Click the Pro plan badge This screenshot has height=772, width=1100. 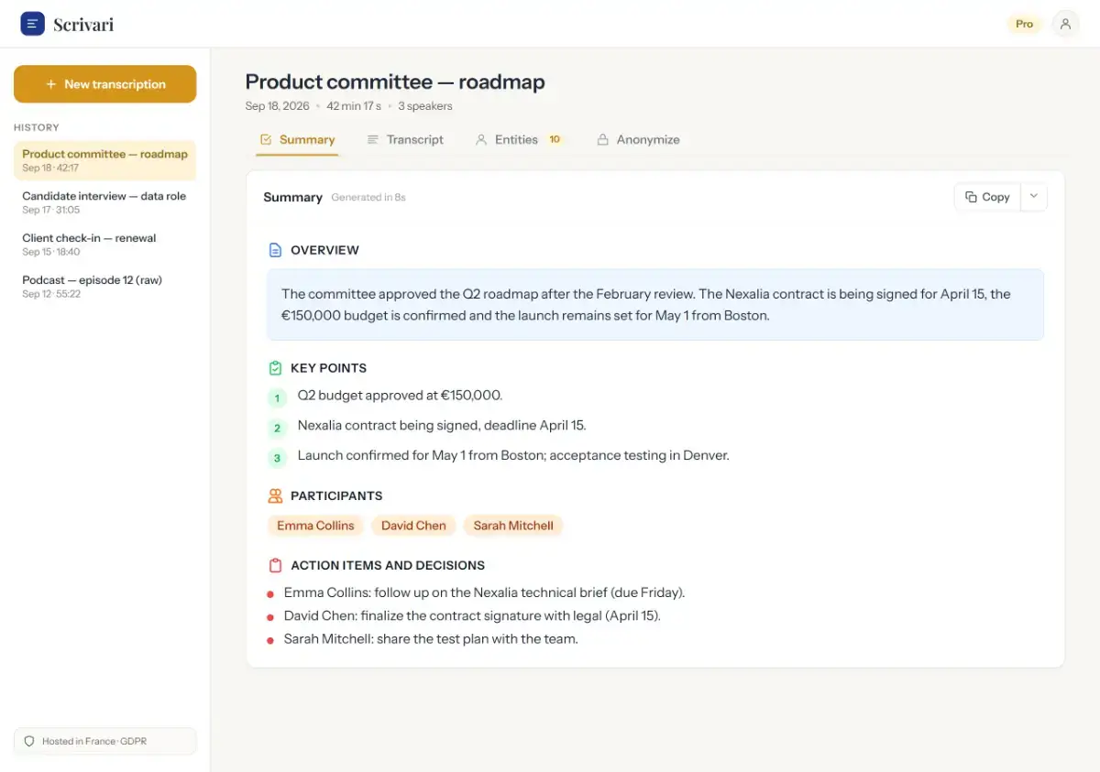1025,24
